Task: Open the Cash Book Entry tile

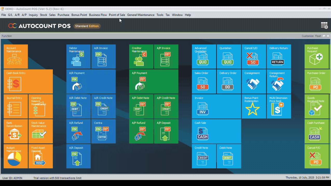Action: 28,81
